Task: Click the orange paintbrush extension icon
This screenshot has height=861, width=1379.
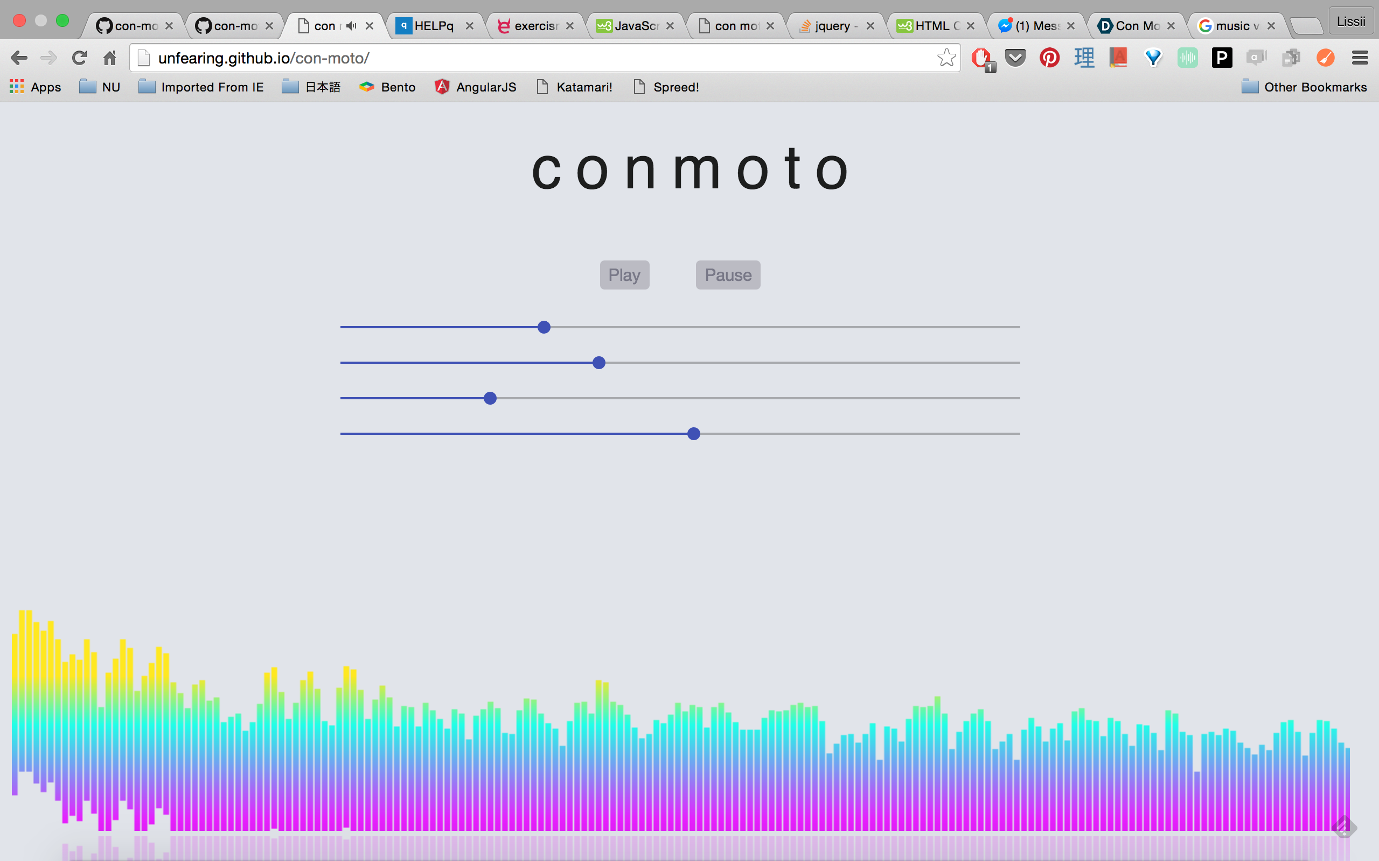Action: [1325, 58]
